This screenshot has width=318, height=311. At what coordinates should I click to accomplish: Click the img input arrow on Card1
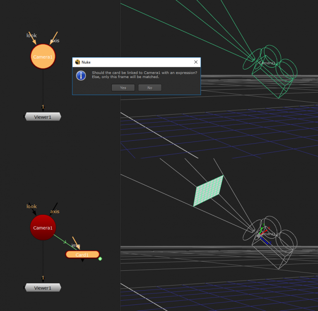(76, 243)
